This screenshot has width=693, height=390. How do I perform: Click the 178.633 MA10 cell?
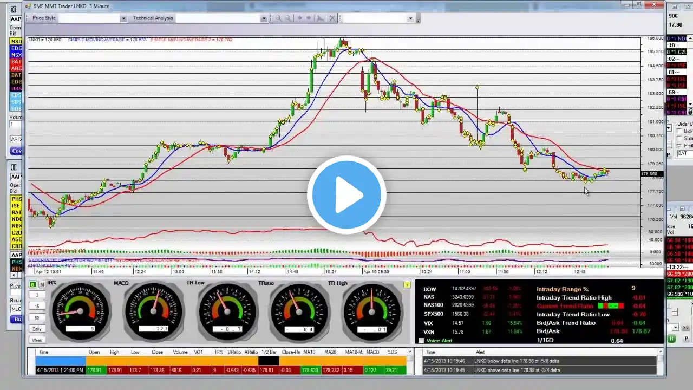click(x=310, y=370)
